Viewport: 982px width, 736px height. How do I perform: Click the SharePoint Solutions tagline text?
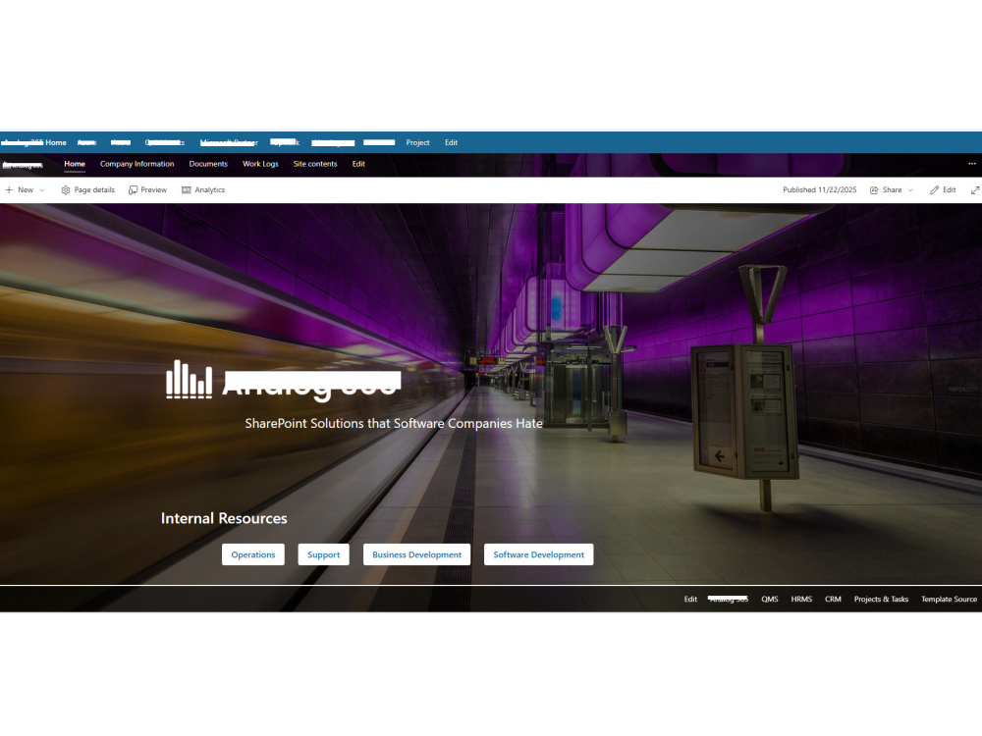click(394, 424)
